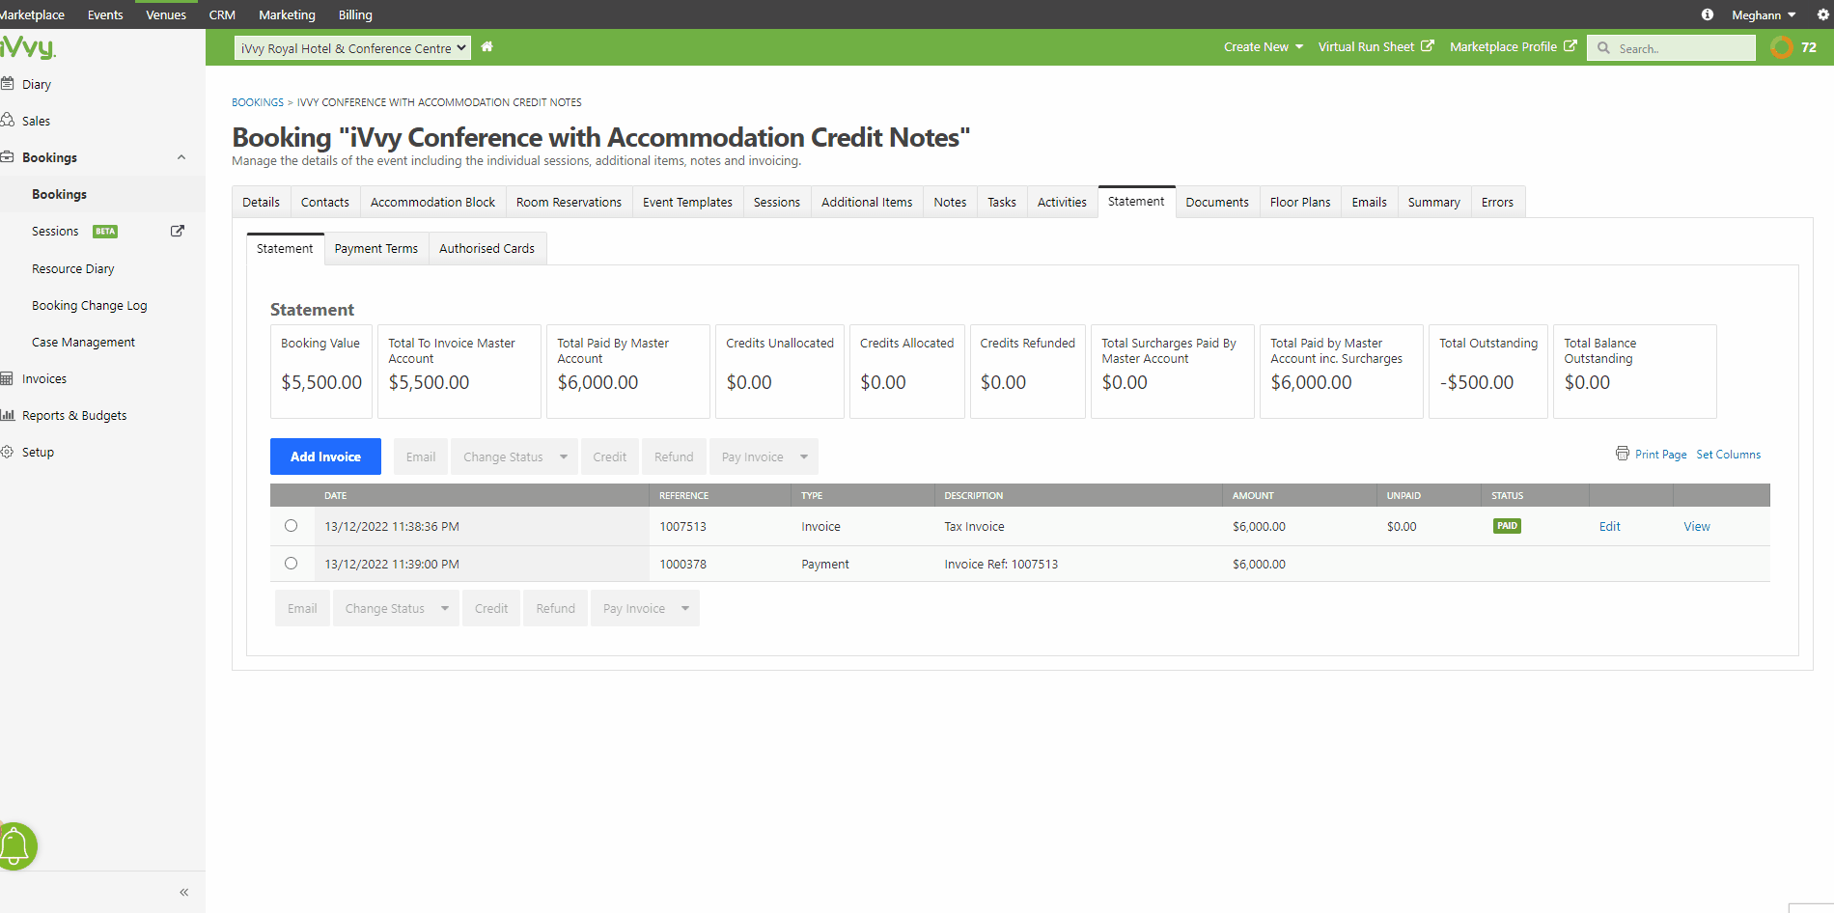The width and height of the screenshot is (1834, 913).
Task: Select the invoice 1007513 row radio button
Action: tap(291, 526)
